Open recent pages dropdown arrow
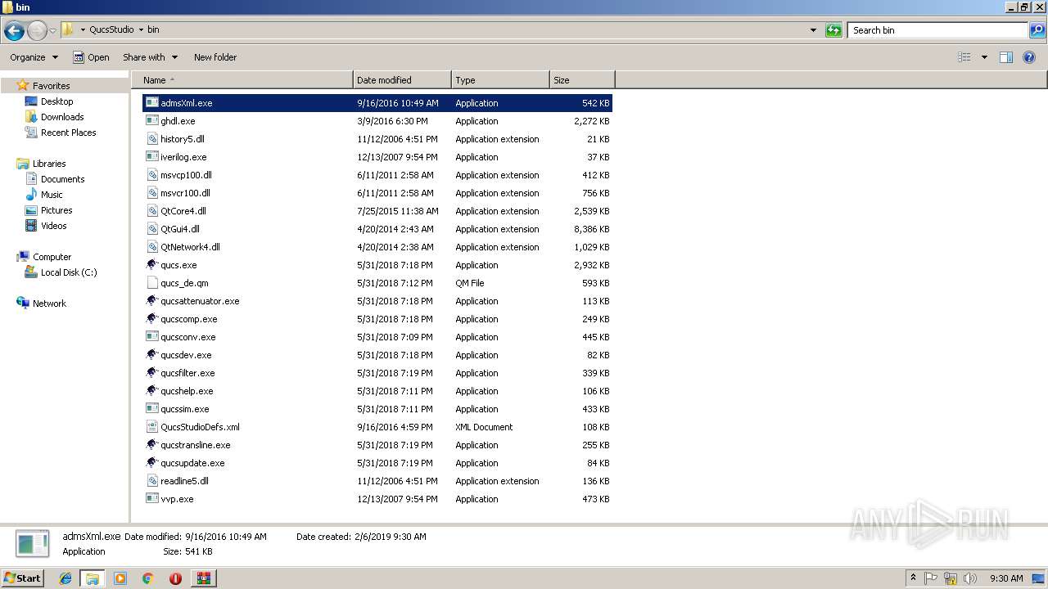Screen dimensions: 1048x589 (x=53, y=31)
